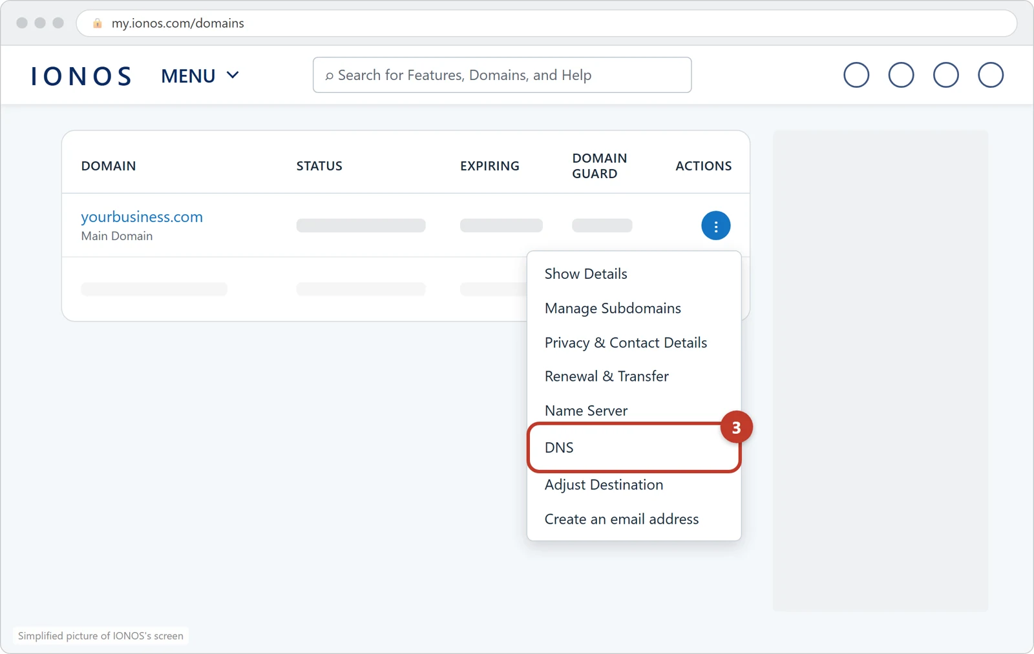Choose Name Server menu entry
1034x654 pixels.
(x=586, y=411)
